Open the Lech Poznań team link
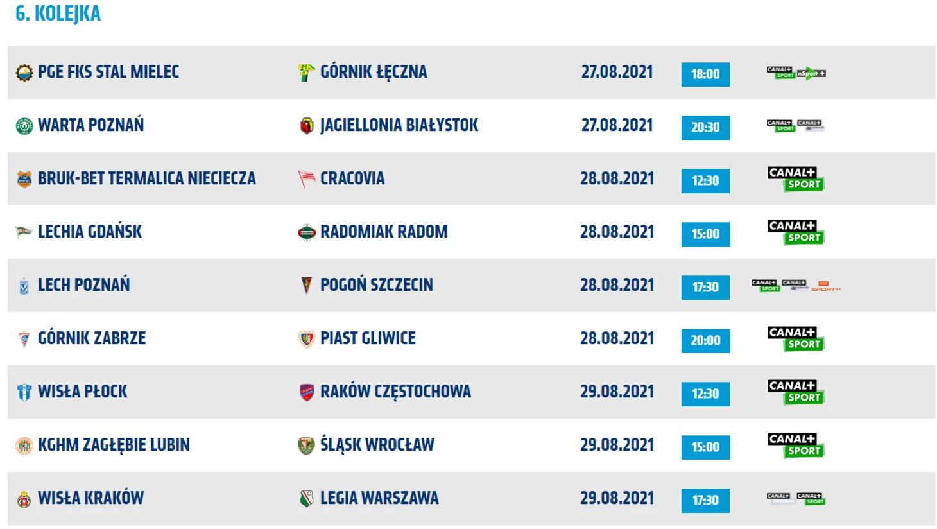The width and height of the screenshot is (937, 529). (x=83, y=285)
